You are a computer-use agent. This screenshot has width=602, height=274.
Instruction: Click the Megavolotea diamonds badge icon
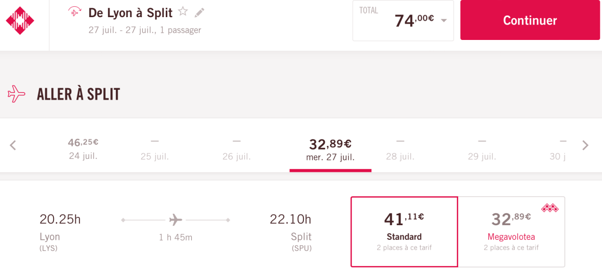pos(550,208)
